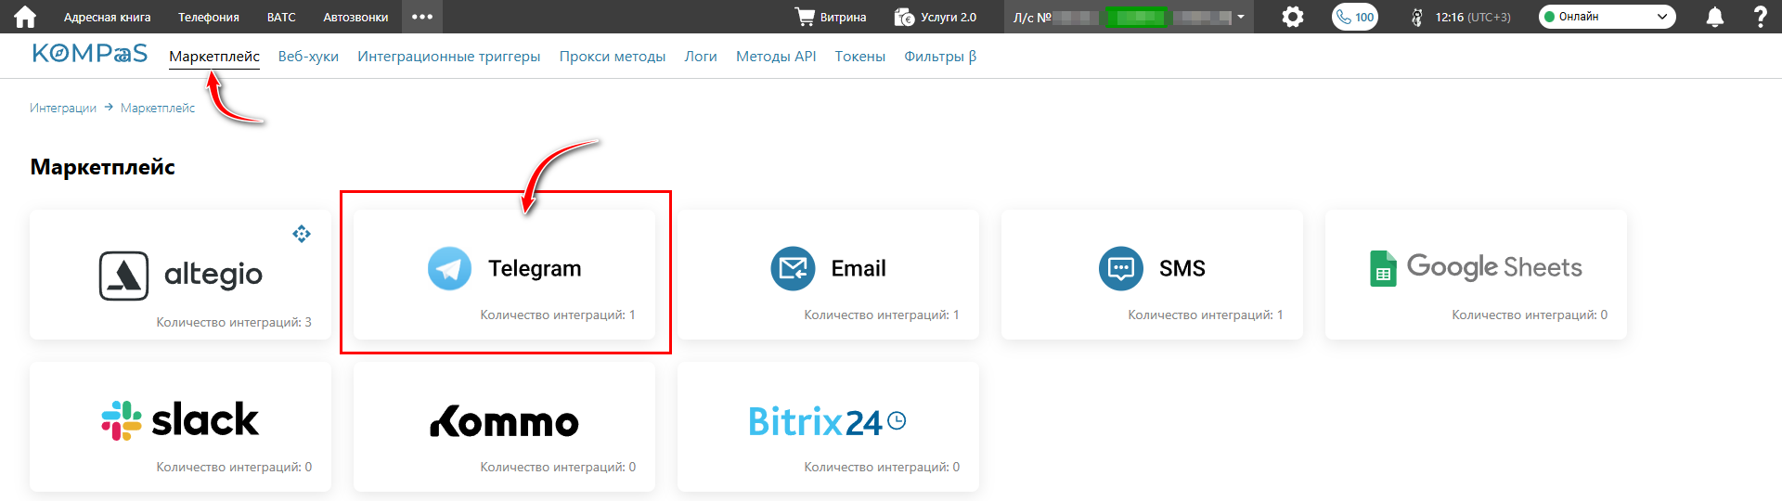Open the Bitrix24 integration card

click(x=828, y=427)
